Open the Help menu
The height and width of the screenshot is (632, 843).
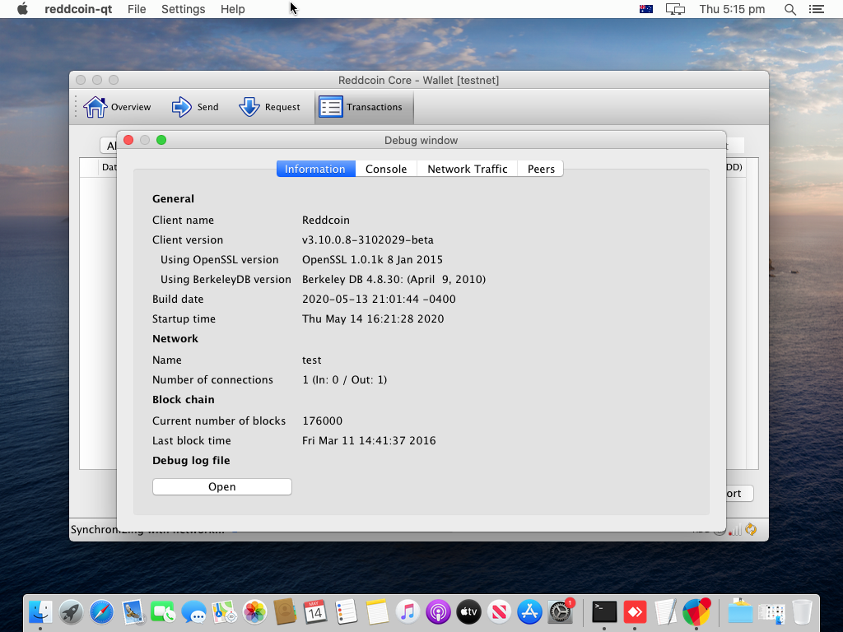[232, 9]
